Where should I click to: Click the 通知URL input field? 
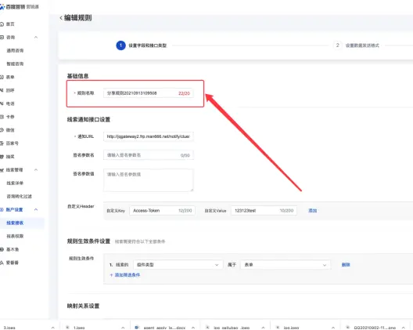pos(149,136)
